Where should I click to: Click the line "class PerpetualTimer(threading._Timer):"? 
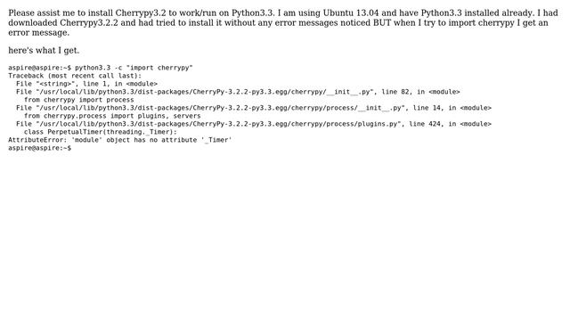(101, 132)
